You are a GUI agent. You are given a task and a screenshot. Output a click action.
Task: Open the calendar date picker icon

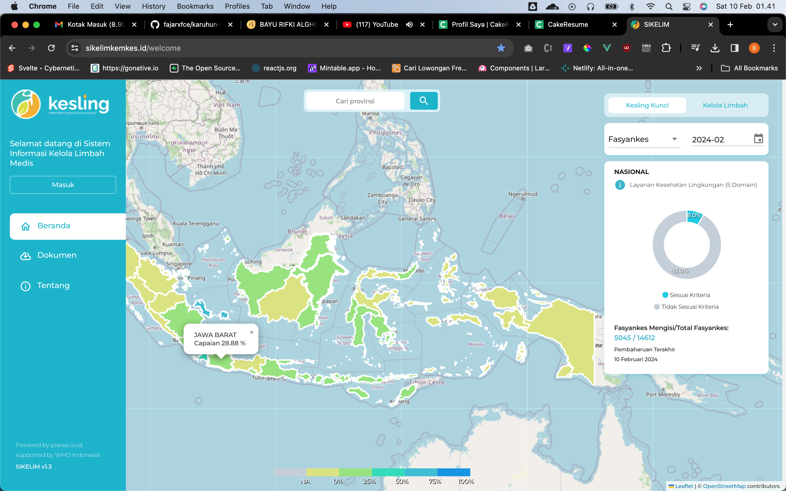[x=758, y=139]
